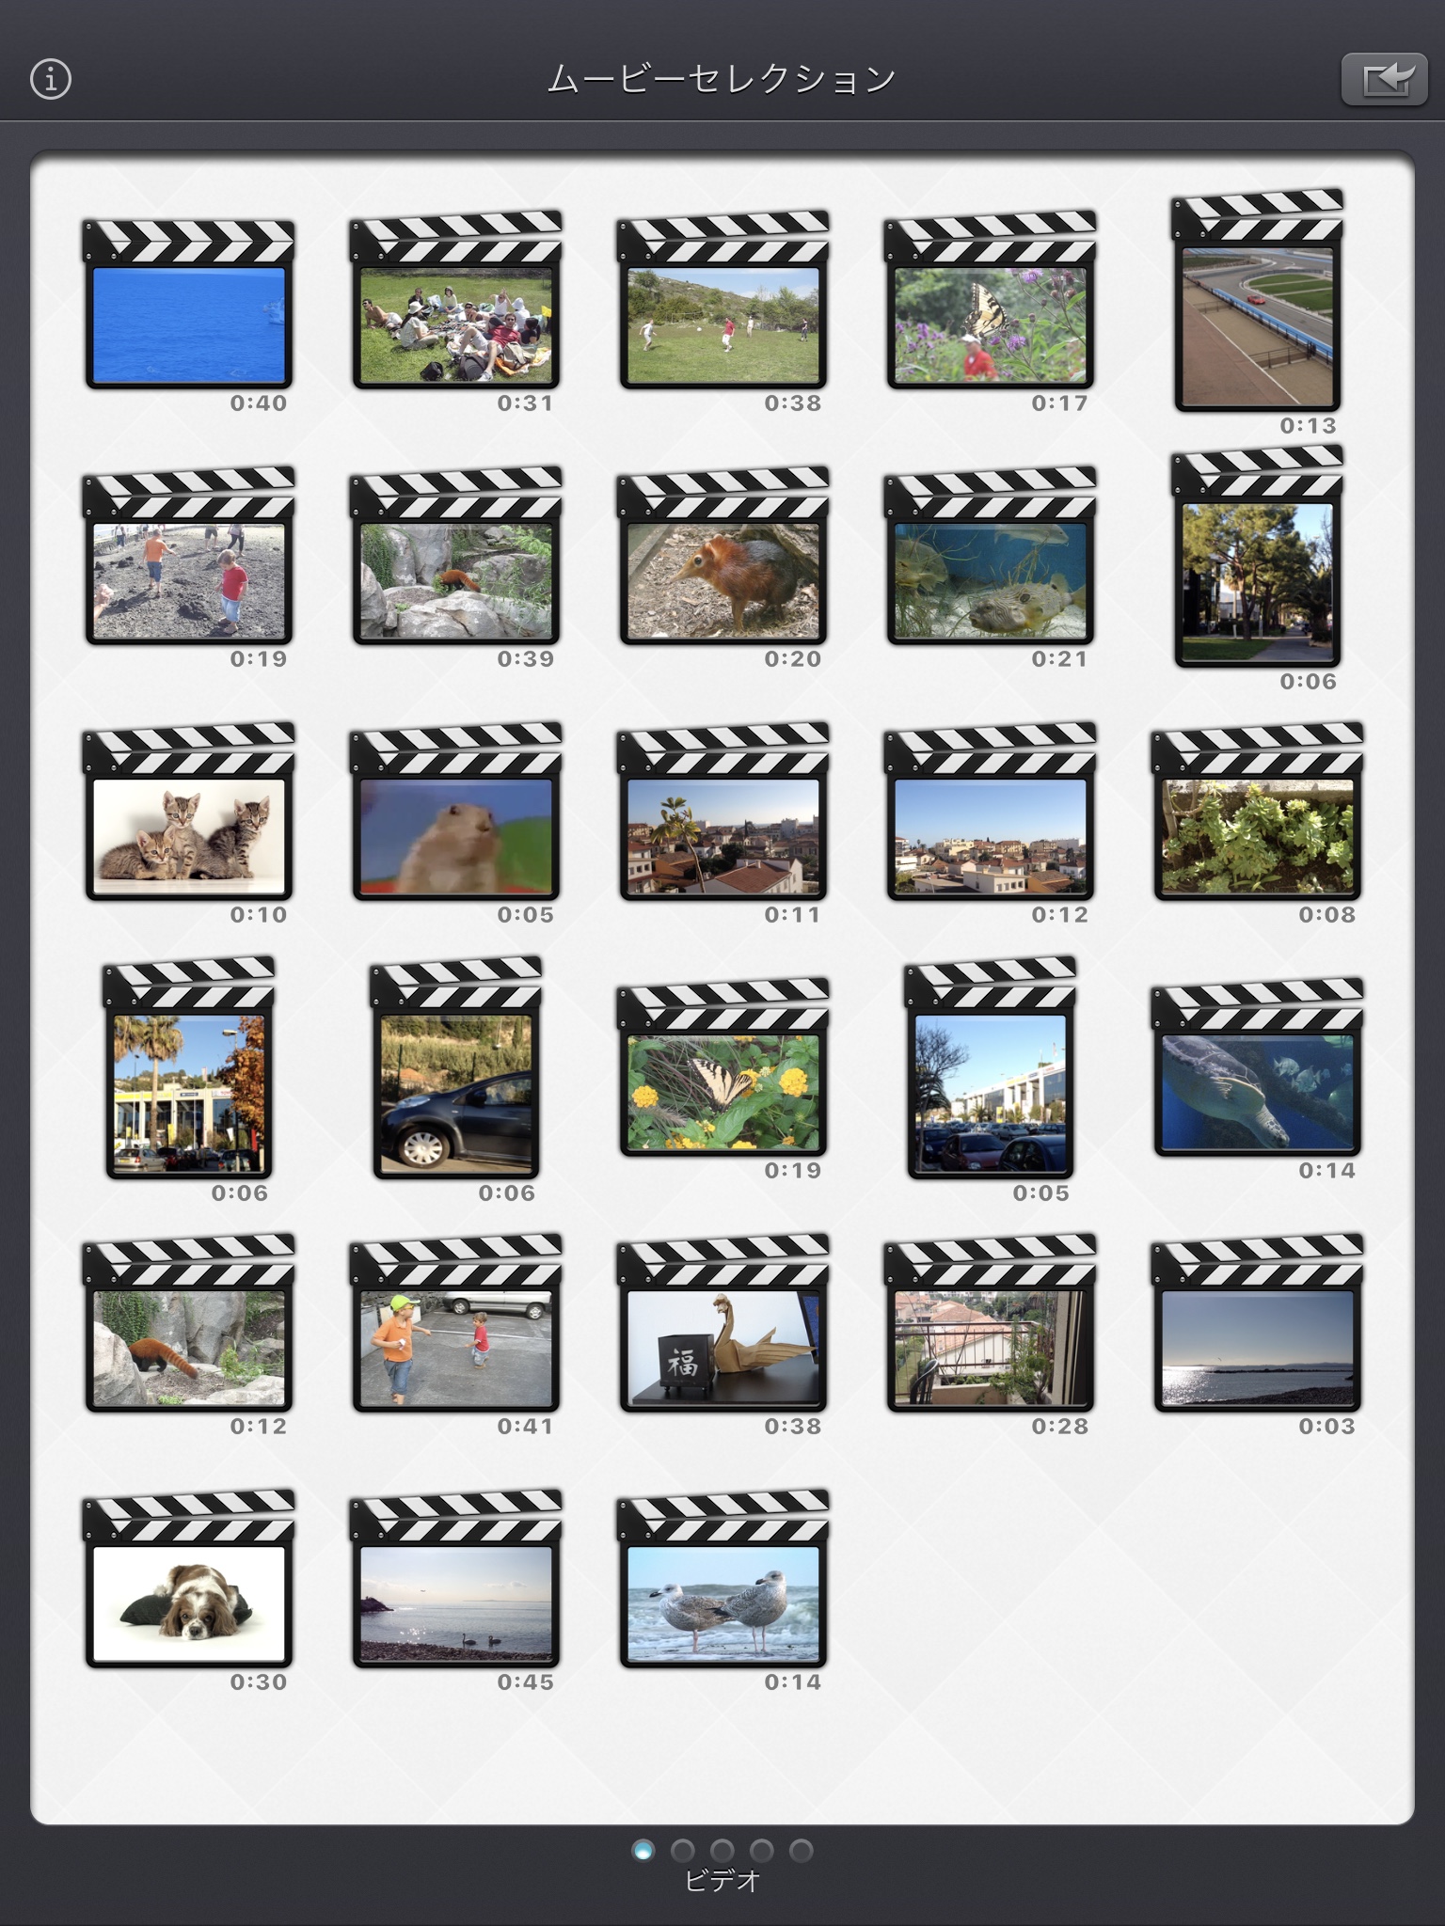Select palm and building clip 0:06
Screen dimensions: 1445x1926
pos(188,1068)
